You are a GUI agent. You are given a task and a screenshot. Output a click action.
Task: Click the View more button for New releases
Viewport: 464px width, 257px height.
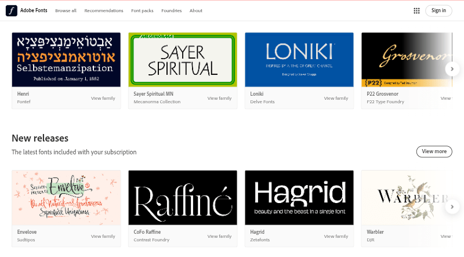coord(434,151)
